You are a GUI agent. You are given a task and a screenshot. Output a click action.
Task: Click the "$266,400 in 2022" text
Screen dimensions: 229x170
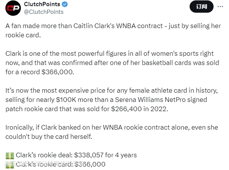[139, 109]
